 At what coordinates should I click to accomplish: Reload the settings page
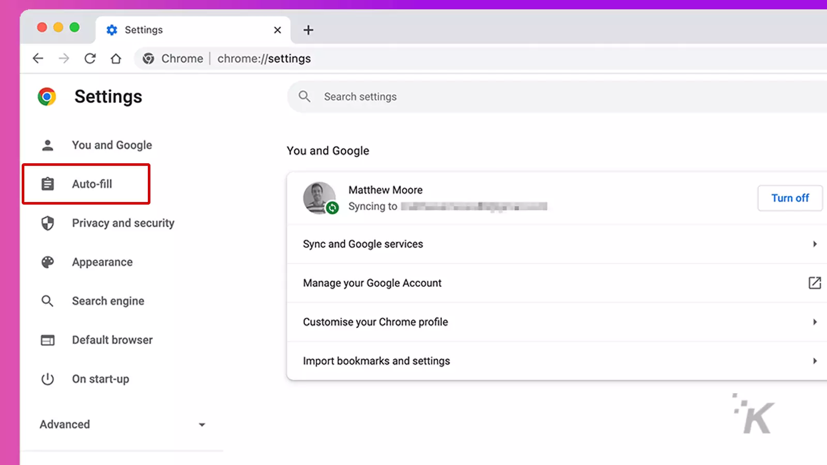point(90,58)
